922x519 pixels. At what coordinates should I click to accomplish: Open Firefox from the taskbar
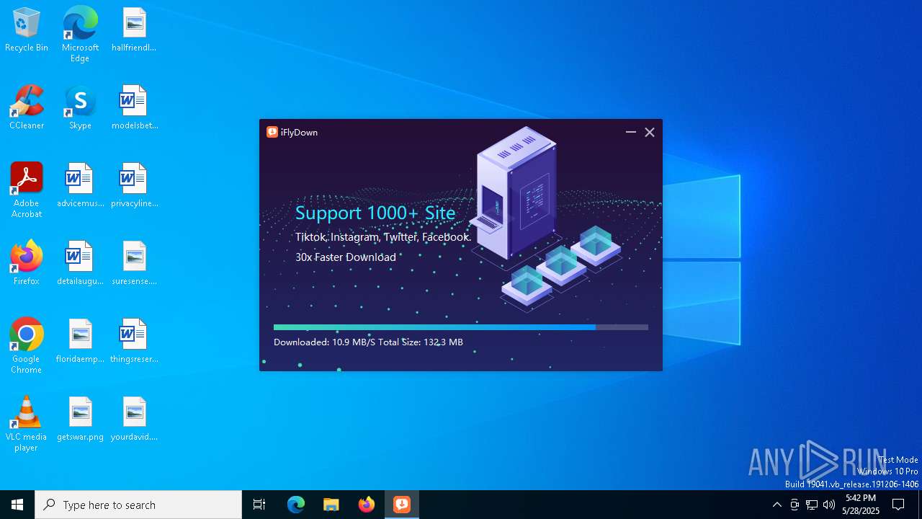(367, 505)
